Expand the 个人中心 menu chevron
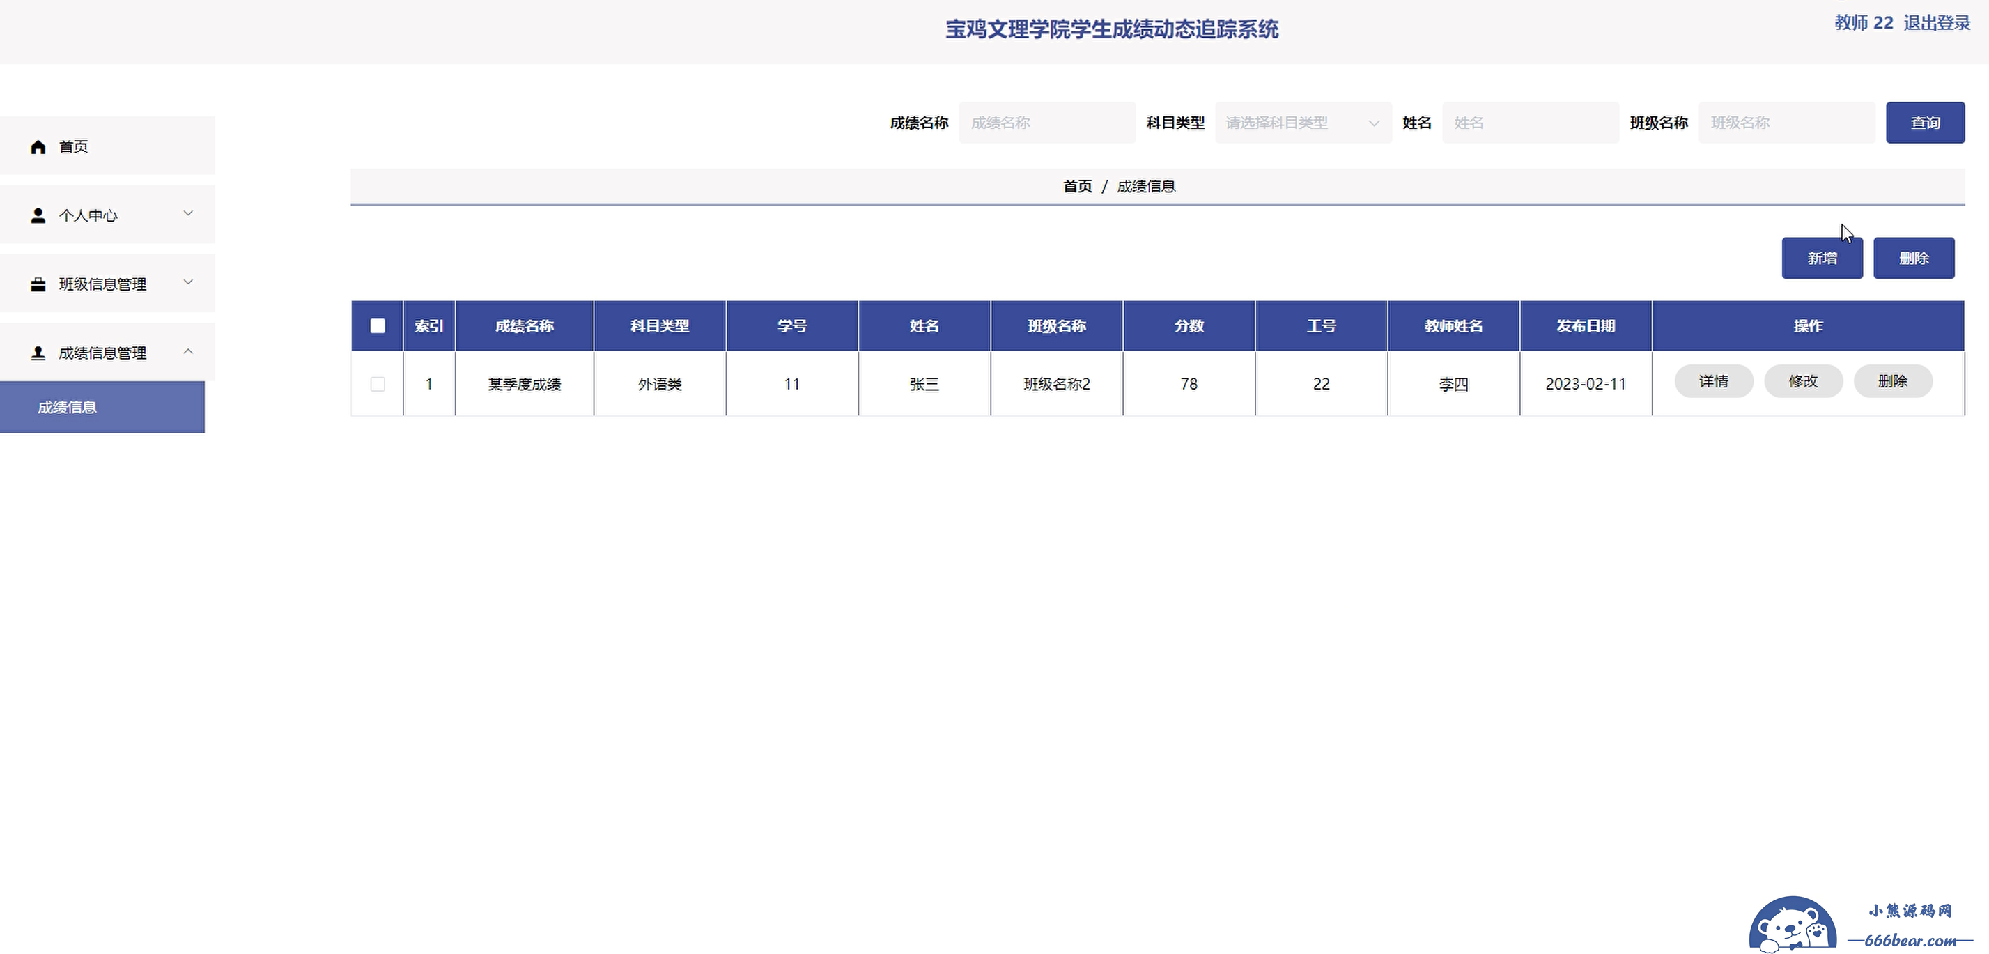The image size is (1989, 954). coord(187,213)
